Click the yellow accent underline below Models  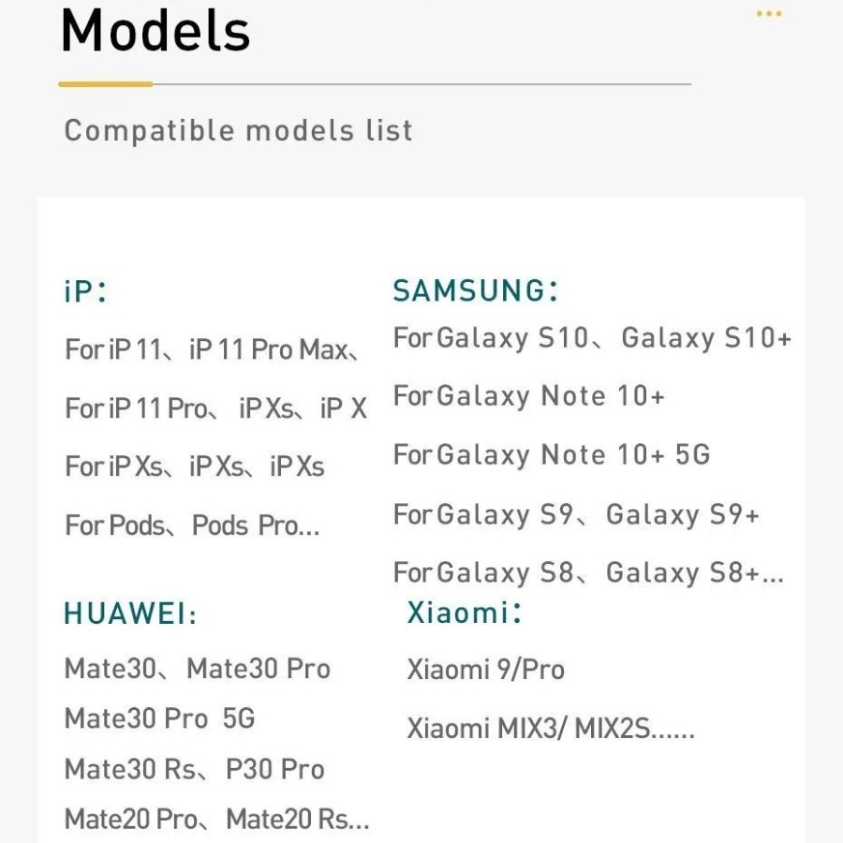click(105, 84)
